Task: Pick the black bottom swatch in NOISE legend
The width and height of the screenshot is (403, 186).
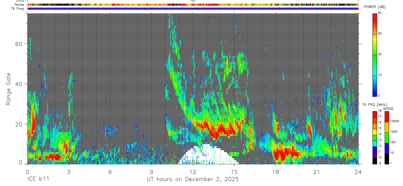Action: pos(387,159)
